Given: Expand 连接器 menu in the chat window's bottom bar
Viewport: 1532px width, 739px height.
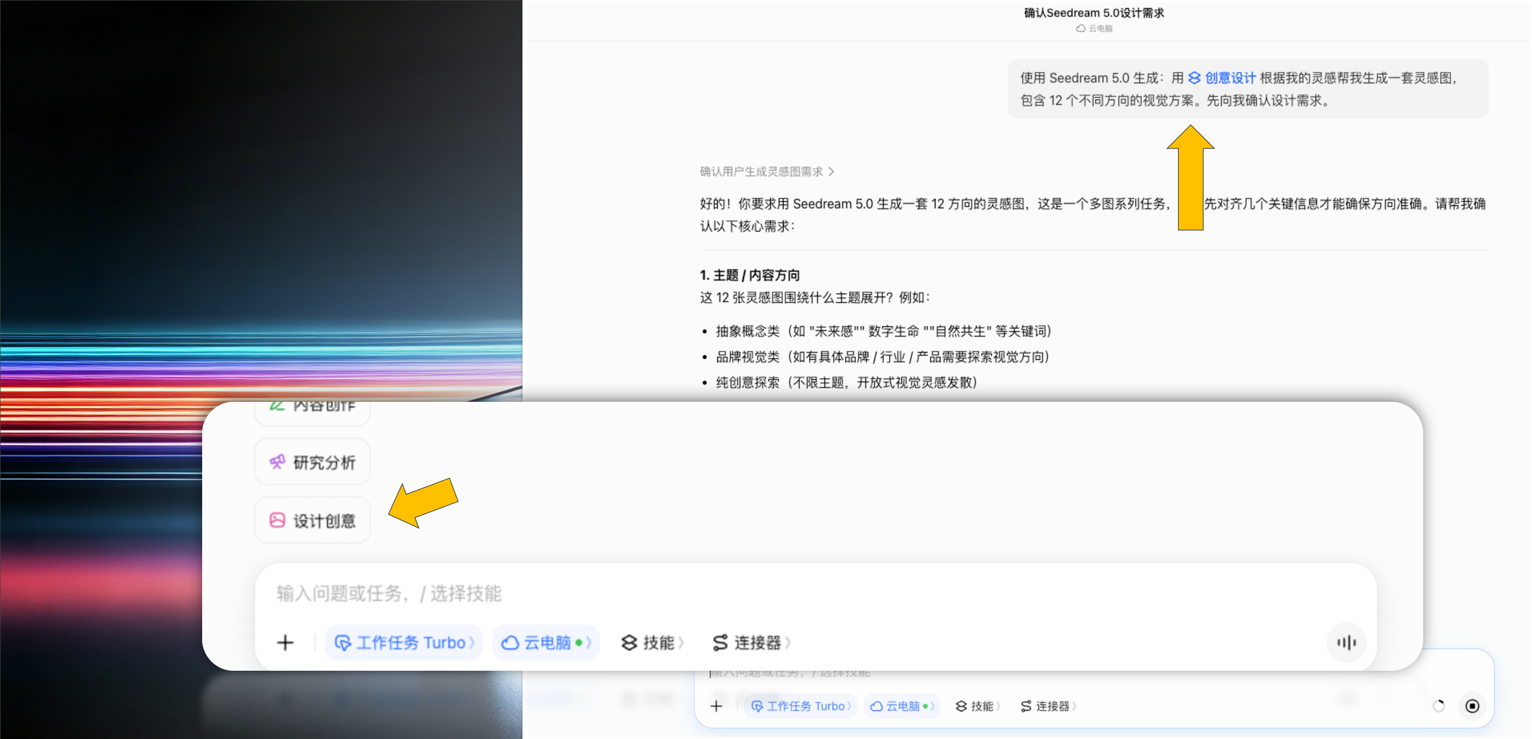Looking at the screenshot, I should (1049, 706).
